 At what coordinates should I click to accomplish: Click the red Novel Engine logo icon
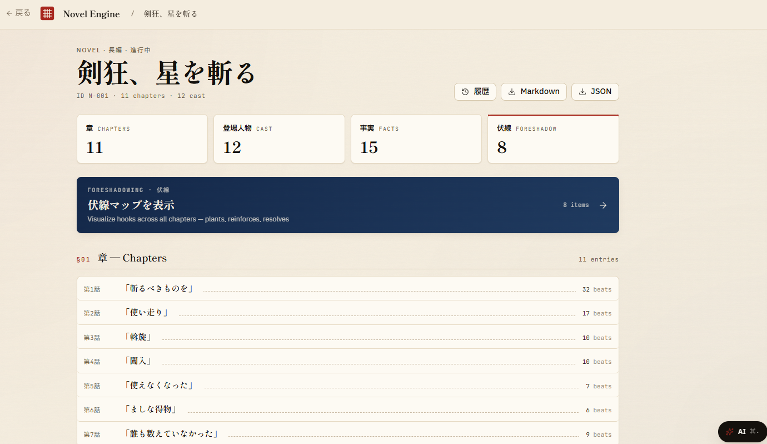pyautogui.click(x=47, y=13)
